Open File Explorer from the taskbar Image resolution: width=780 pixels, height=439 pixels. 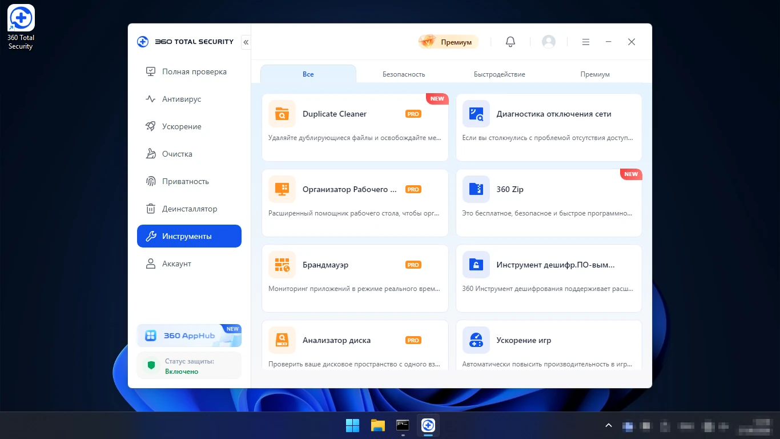click(x=377, y=425)
